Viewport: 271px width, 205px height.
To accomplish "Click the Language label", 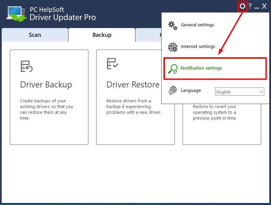I will coord(191,91).
